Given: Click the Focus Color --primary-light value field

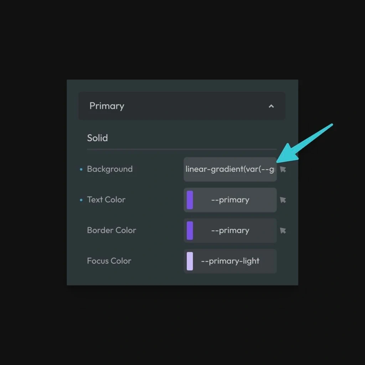Looking at the screenshot, I should 230,261.
